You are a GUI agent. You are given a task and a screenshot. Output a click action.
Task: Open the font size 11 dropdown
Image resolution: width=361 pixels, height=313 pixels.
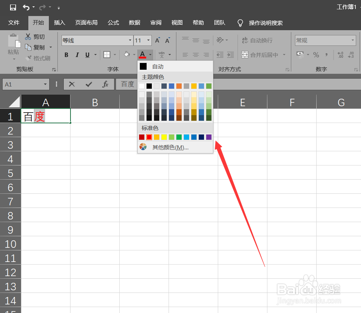[148, 40]
